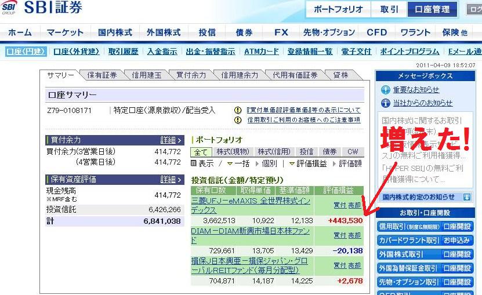Image resolution: width=482 pixels, height=295 pixels.
Task: Open 登録情報一覧 link
Action: pyautogui.click(x=310, y=52)
